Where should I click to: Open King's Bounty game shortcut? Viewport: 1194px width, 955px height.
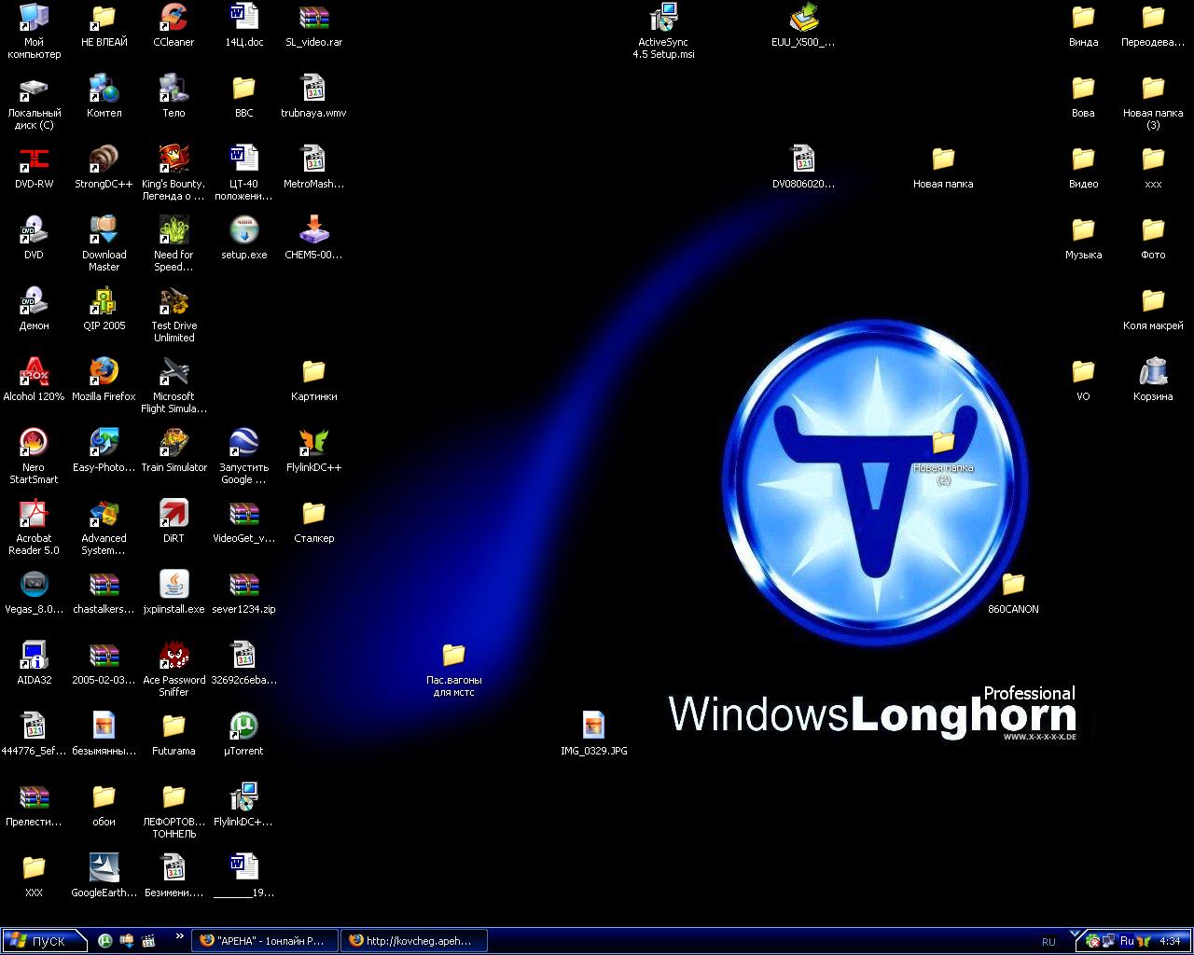pyautogui.click(x=174, y=172)
